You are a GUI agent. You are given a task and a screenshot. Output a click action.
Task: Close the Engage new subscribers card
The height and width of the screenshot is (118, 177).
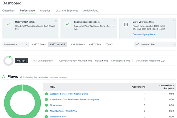pyautogui.click(x=114, y=21)
